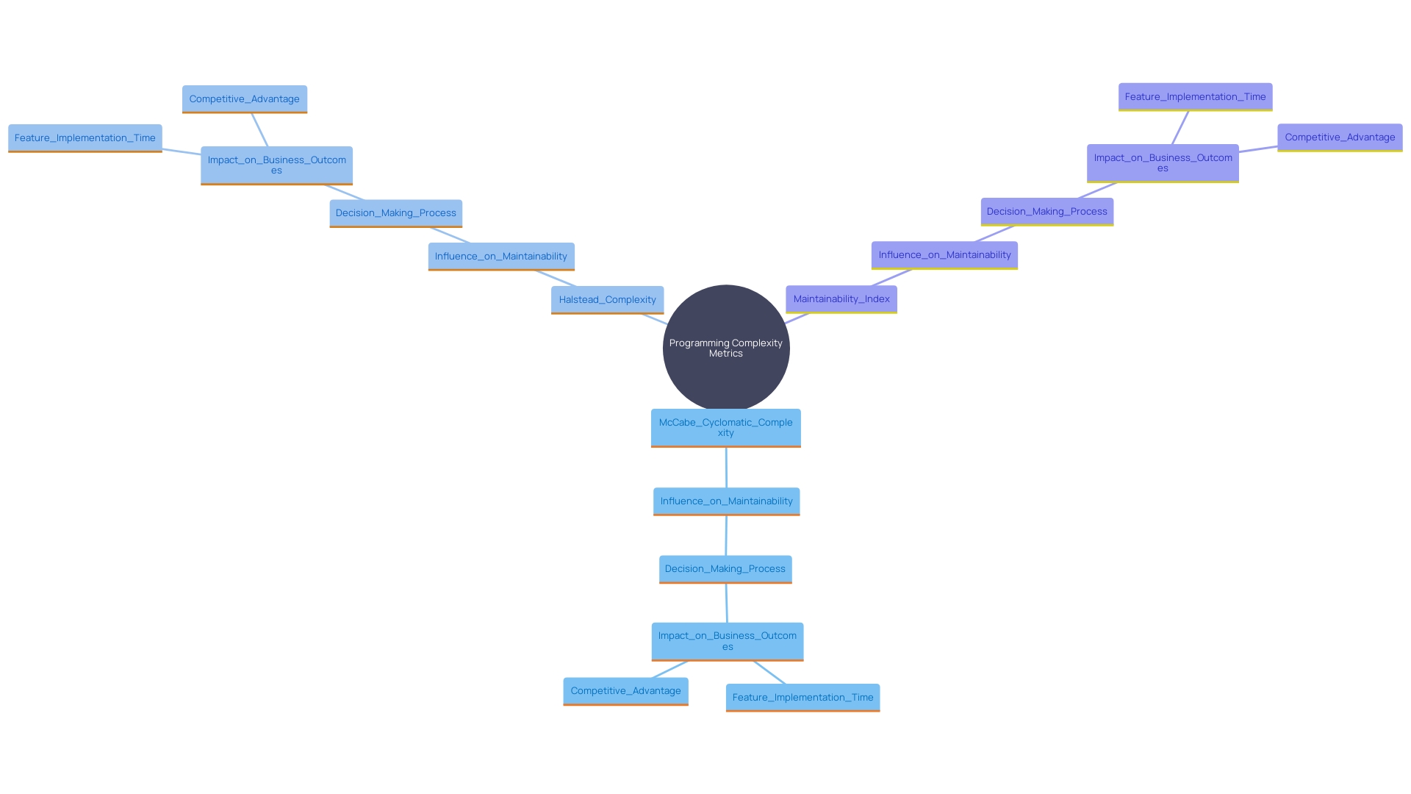The width and height of the screenshot is (1411, 794).
Task: Select bottom Impact_on_Business_Outcomes node
Action: point(727,641)
